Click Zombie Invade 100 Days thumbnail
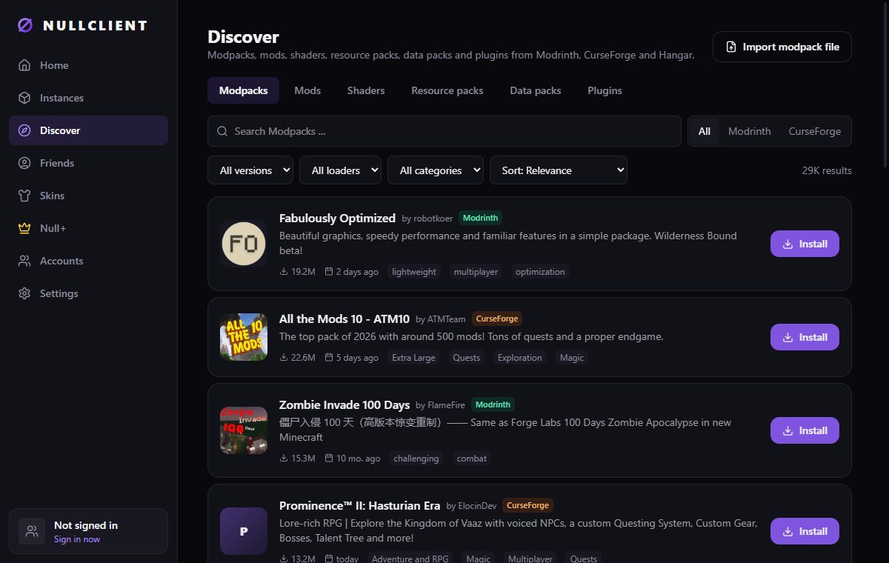 [x=244, y=430]
